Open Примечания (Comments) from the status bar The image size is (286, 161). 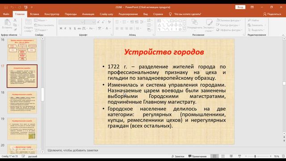[x=198, y=157]
